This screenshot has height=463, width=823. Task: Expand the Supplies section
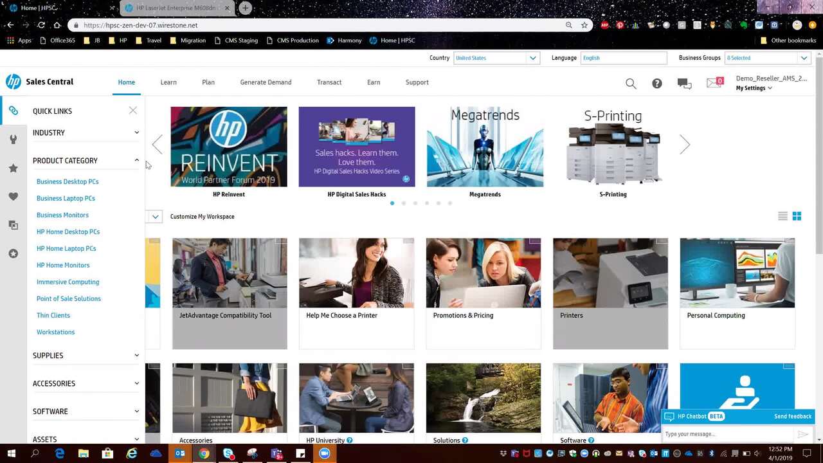tap(86, 356)
